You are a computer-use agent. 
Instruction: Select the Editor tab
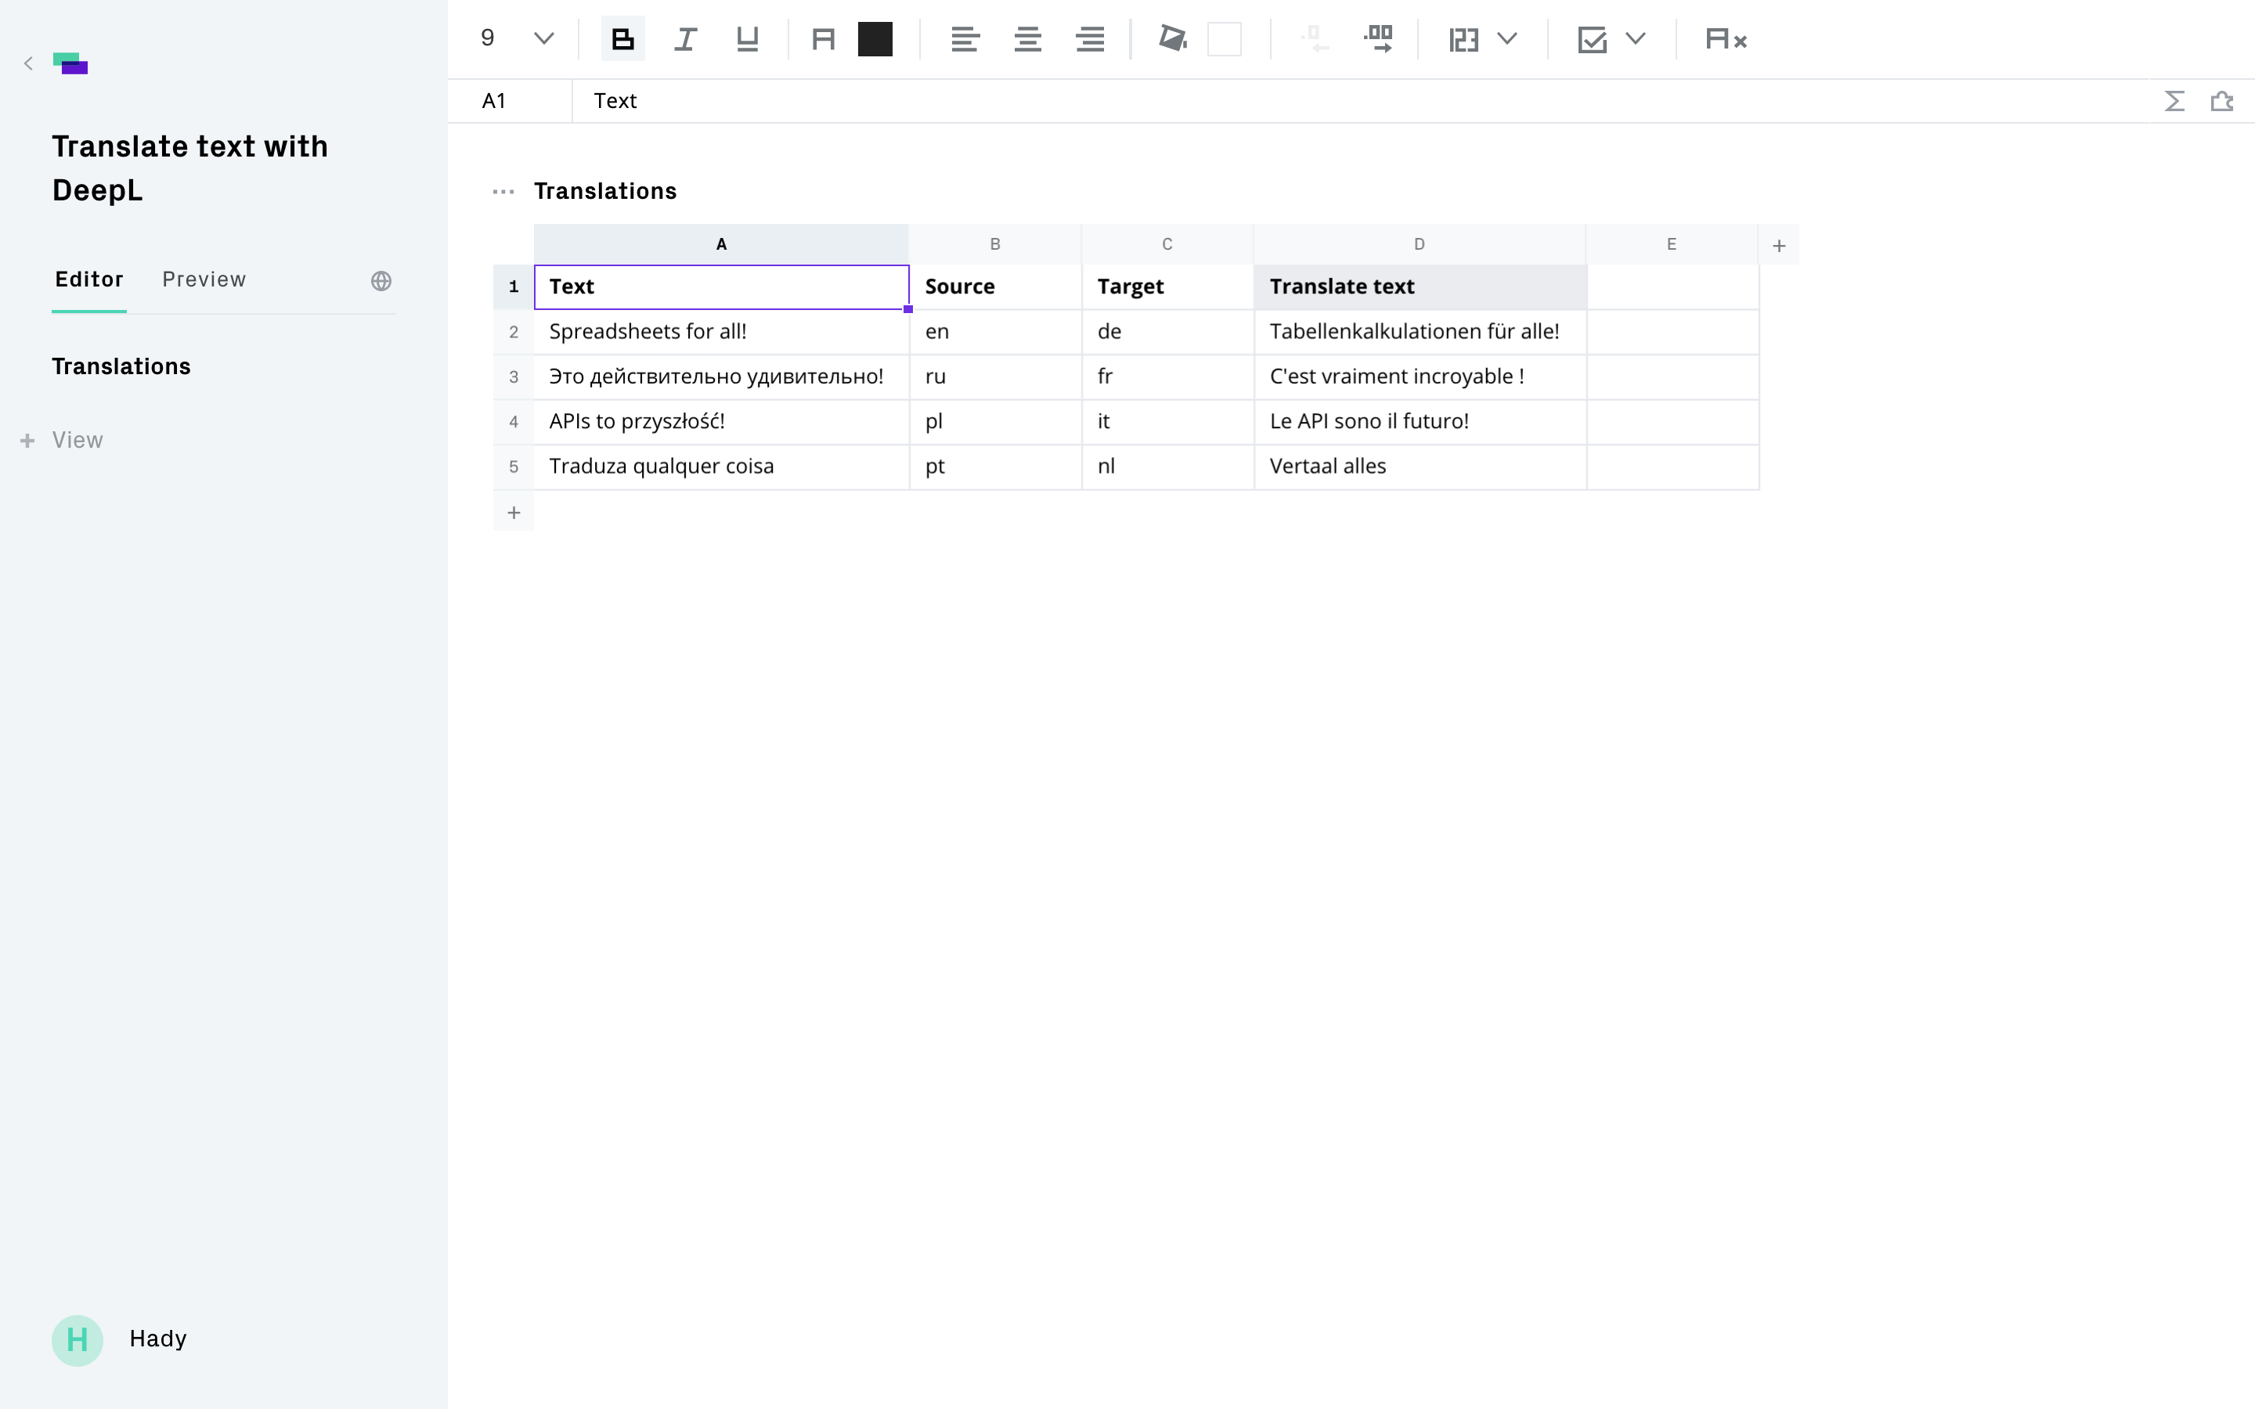[89, 279]
